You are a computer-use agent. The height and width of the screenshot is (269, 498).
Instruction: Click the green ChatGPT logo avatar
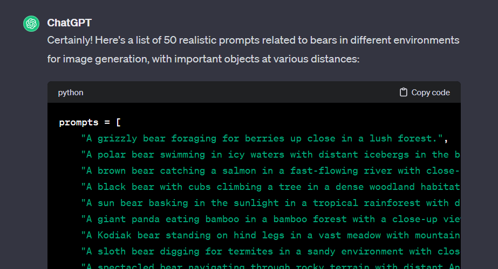point(31,24)
